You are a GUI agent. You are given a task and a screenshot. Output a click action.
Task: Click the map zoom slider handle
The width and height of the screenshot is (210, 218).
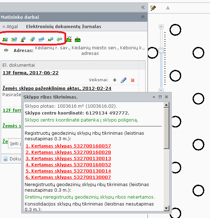click(161, 50)
